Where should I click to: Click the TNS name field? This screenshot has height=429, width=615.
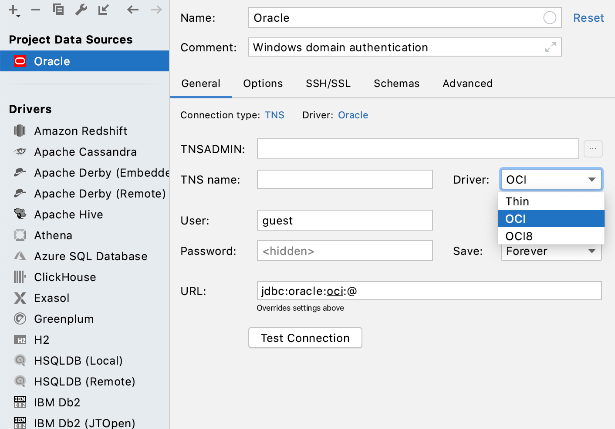tap(345, 179)
